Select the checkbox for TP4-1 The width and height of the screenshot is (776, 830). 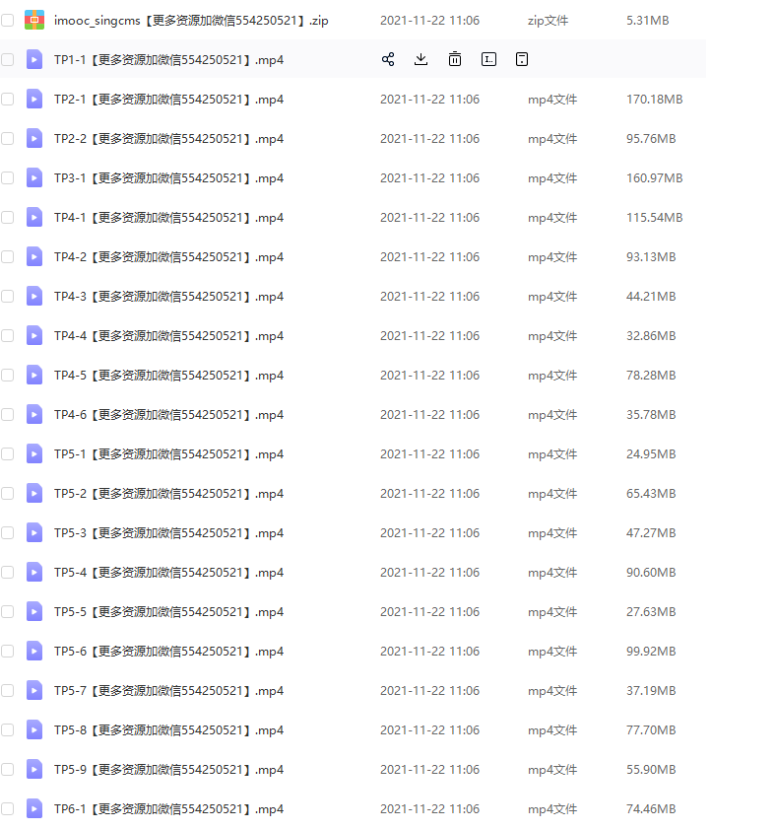(x=8, y=217)
